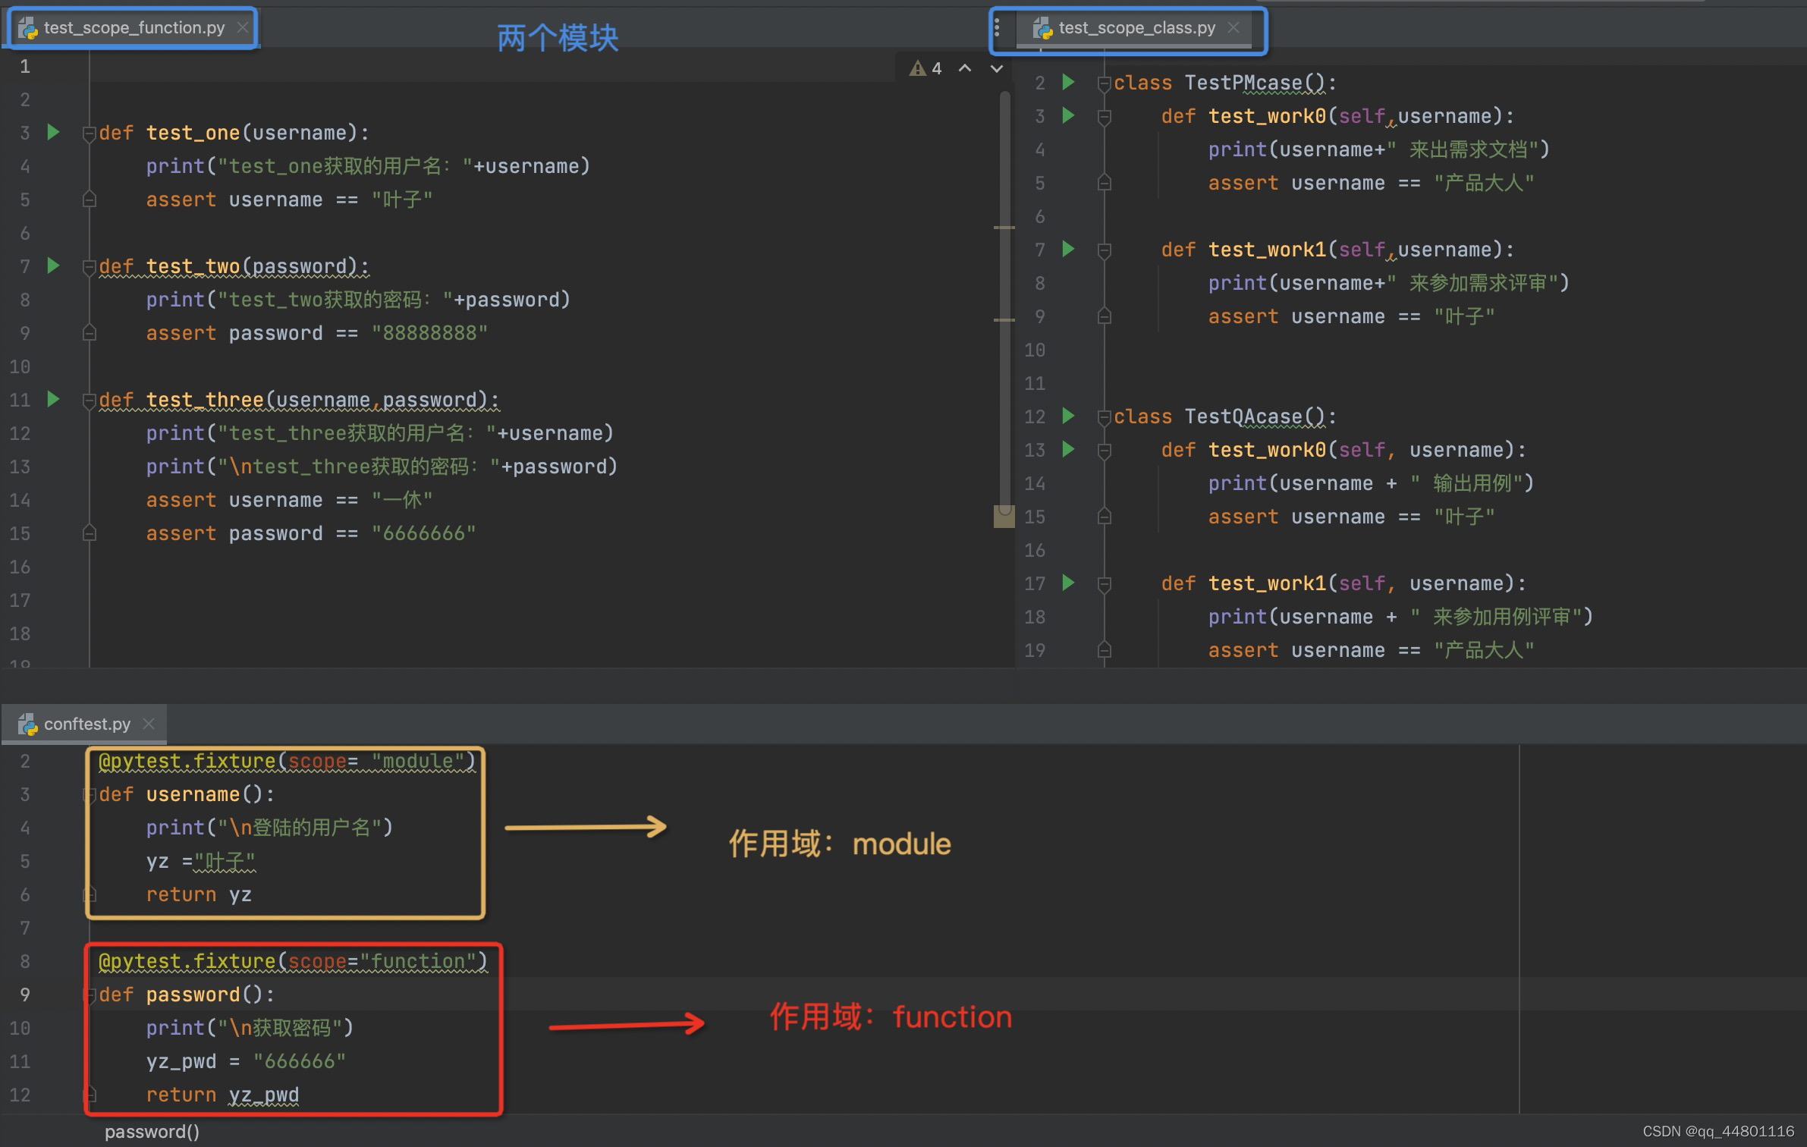Click 'return yz' statement in username fixture
This screenshot has height=1147, width=1807.
click(199, 894)
